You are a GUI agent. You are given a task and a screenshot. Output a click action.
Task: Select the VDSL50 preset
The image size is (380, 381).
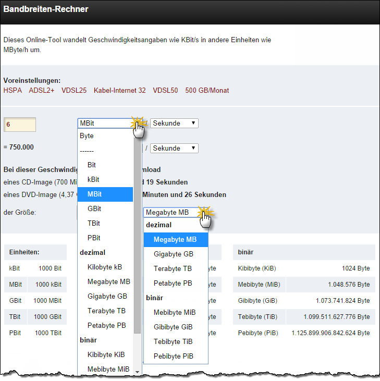tap(165, 90)
